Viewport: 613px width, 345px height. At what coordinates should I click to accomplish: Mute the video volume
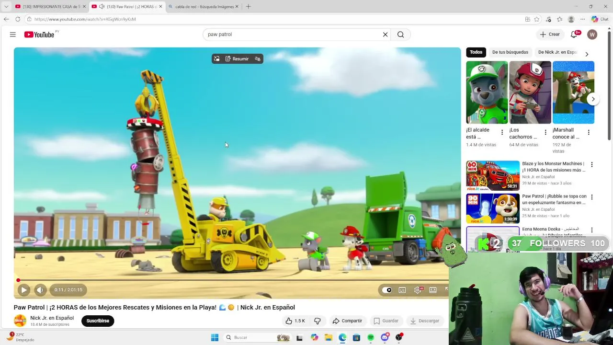coord(40,290)
